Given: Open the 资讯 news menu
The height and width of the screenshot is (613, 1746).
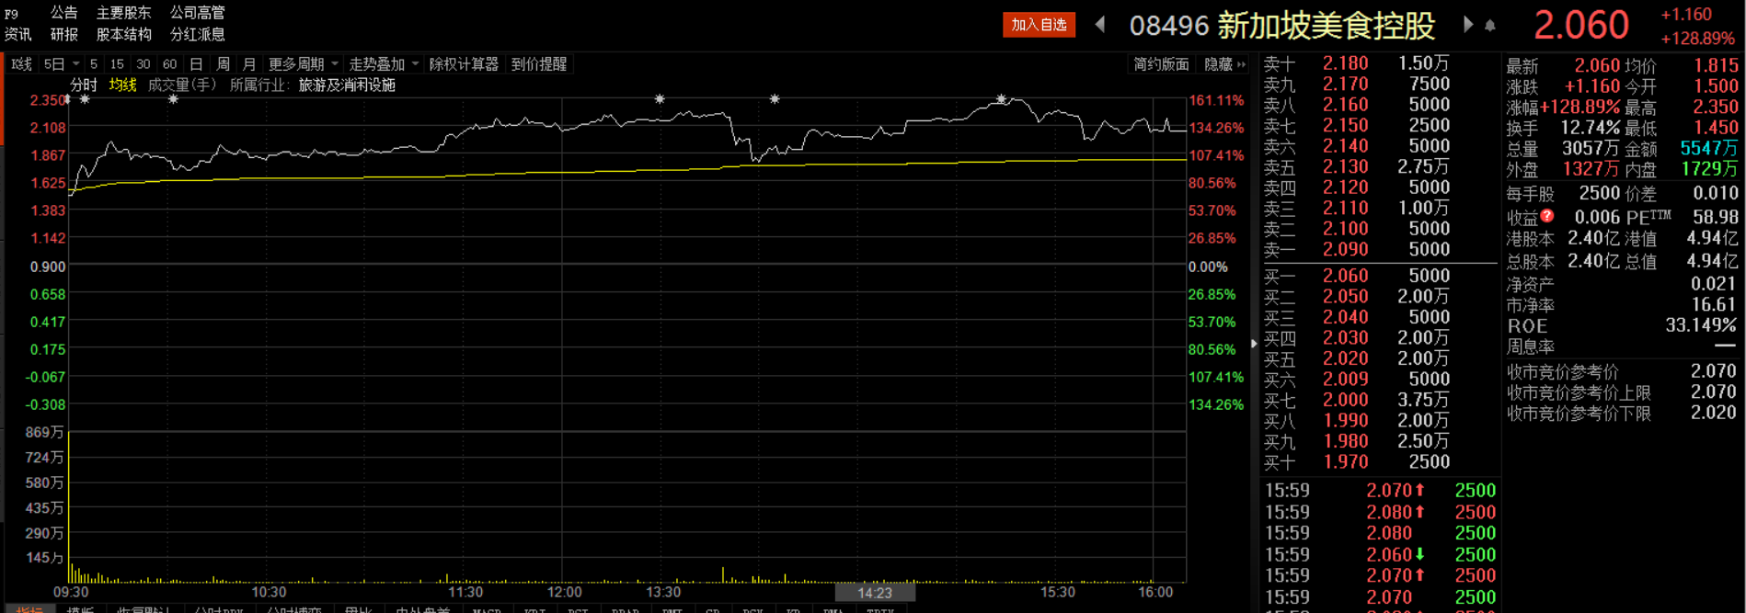Looking at the screenshot, I should point(17,34).
